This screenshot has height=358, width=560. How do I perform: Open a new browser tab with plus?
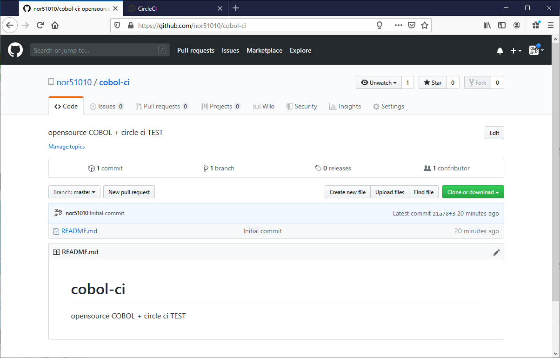tap(236, 8)
